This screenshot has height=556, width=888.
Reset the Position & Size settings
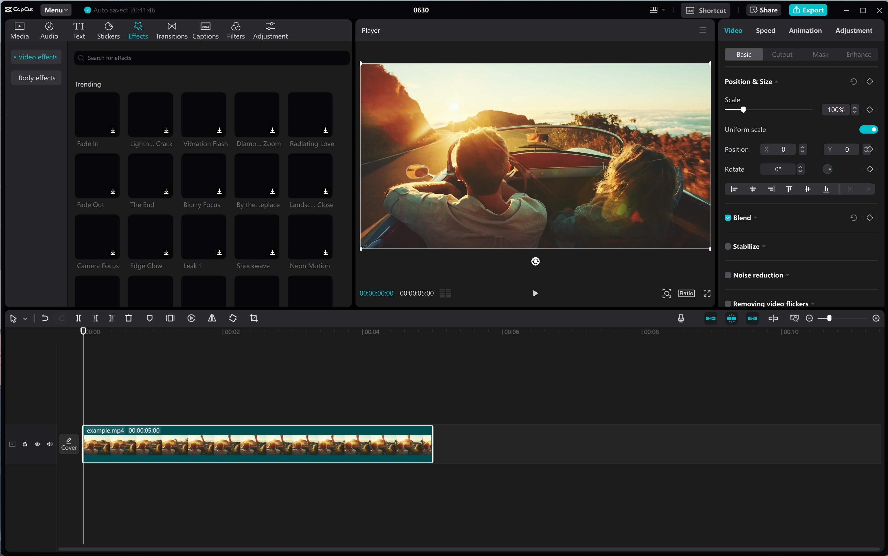[854, 82]
